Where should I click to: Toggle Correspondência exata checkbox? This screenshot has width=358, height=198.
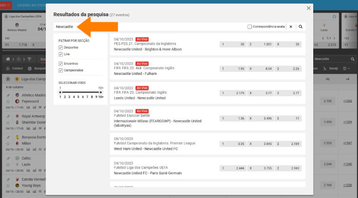[x=250, y=27]
